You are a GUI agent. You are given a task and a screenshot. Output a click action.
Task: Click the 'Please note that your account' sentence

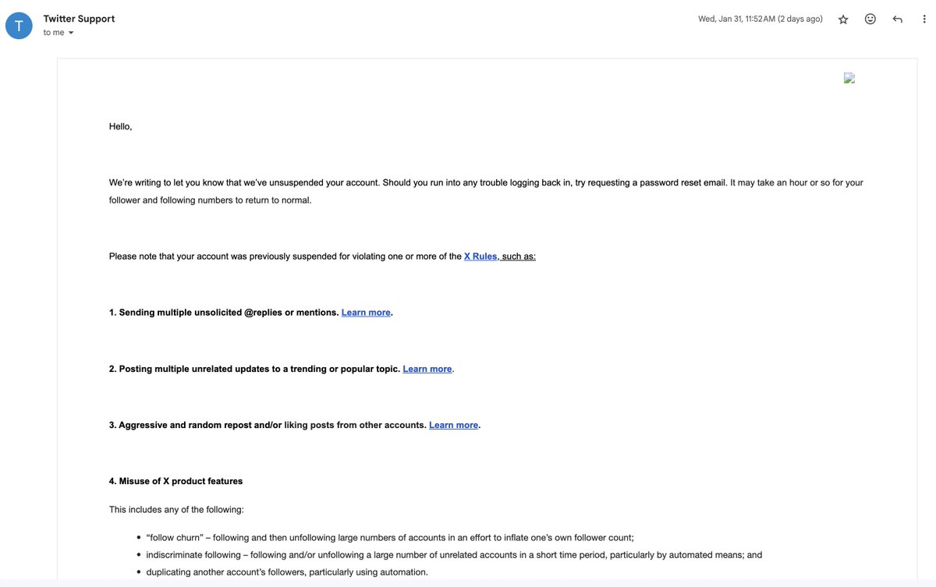click(322, 256)
